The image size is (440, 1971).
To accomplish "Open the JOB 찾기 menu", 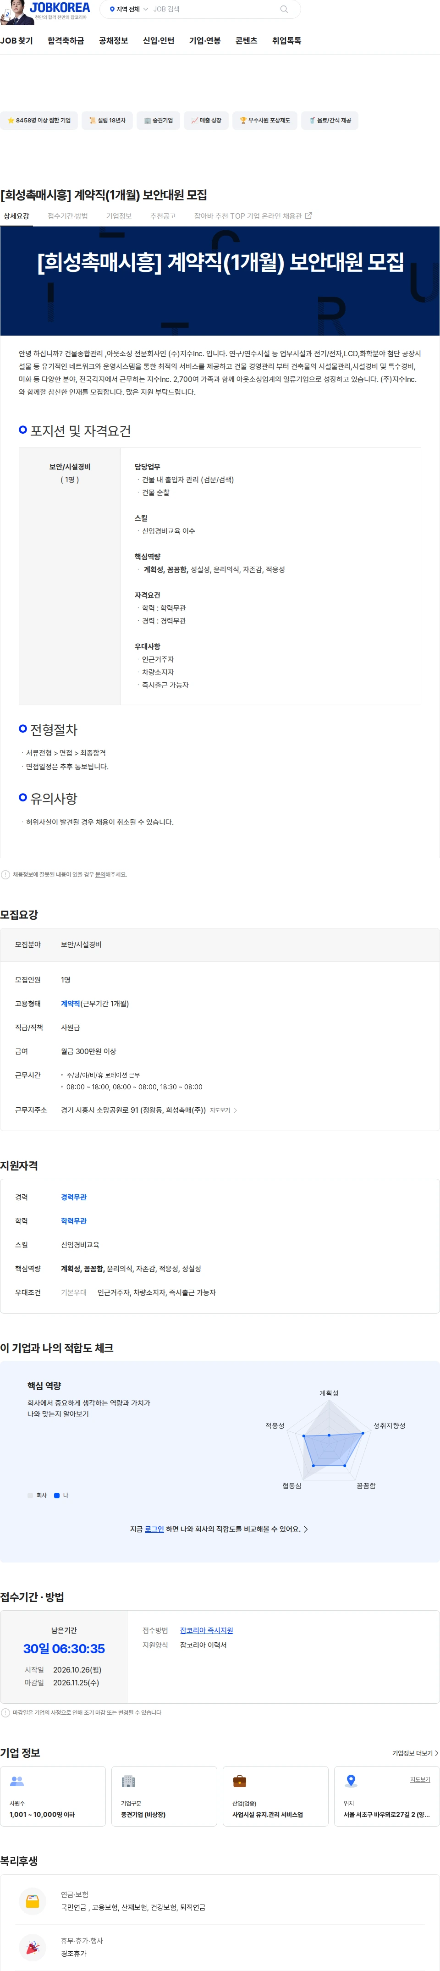I will click(17, 40).
